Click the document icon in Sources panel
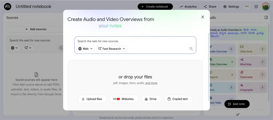 36,75
